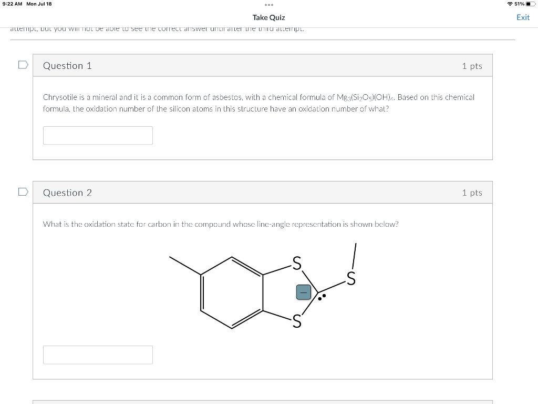Image resolution: width=538 pixels, height=404 pixels.
Task: Flag Question 2 for review
Action: (23, 191)
